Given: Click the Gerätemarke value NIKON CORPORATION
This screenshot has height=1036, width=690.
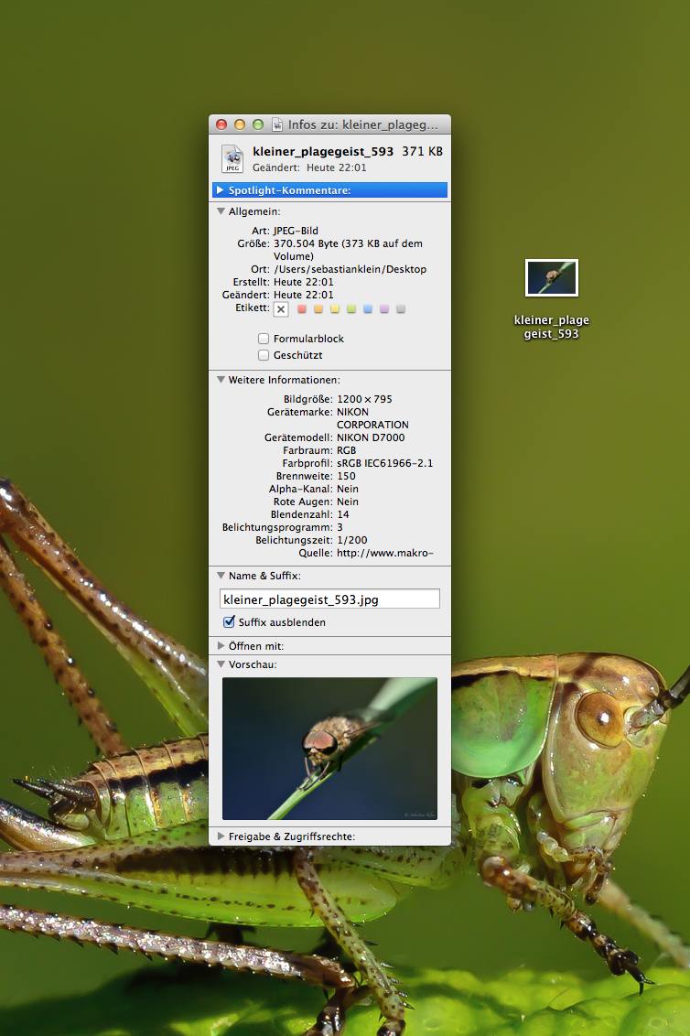Looking at the screenshot, I should point(372,418).
